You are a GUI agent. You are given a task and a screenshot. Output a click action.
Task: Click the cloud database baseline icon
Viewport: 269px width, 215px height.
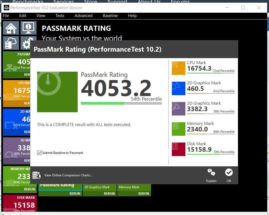pos(11,43)
